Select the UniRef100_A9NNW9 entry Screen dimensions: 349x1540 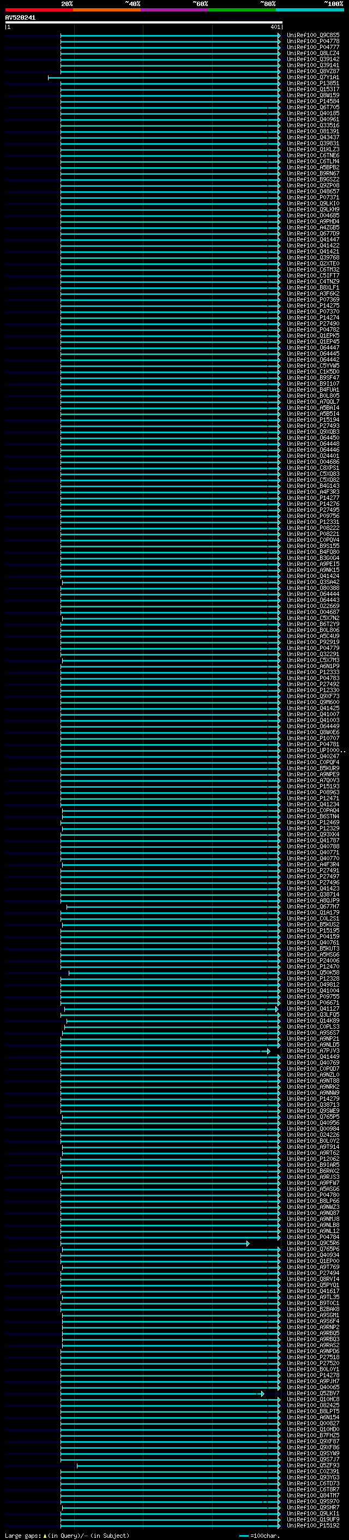point(312,1093)
